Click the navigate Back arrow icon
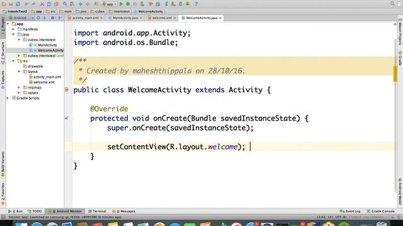403x226 pixels. click(x=81, y=4)
